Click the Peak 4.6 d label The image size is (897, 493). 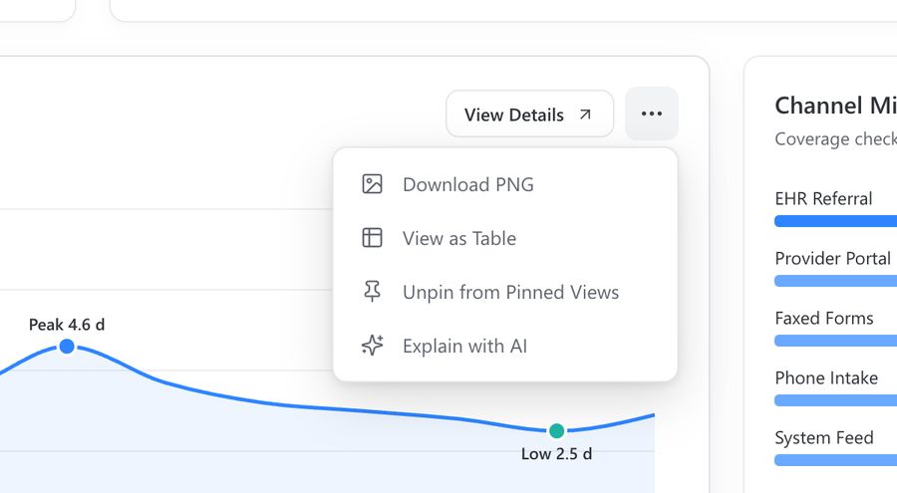pyautogui.click(x=67, y=325)
